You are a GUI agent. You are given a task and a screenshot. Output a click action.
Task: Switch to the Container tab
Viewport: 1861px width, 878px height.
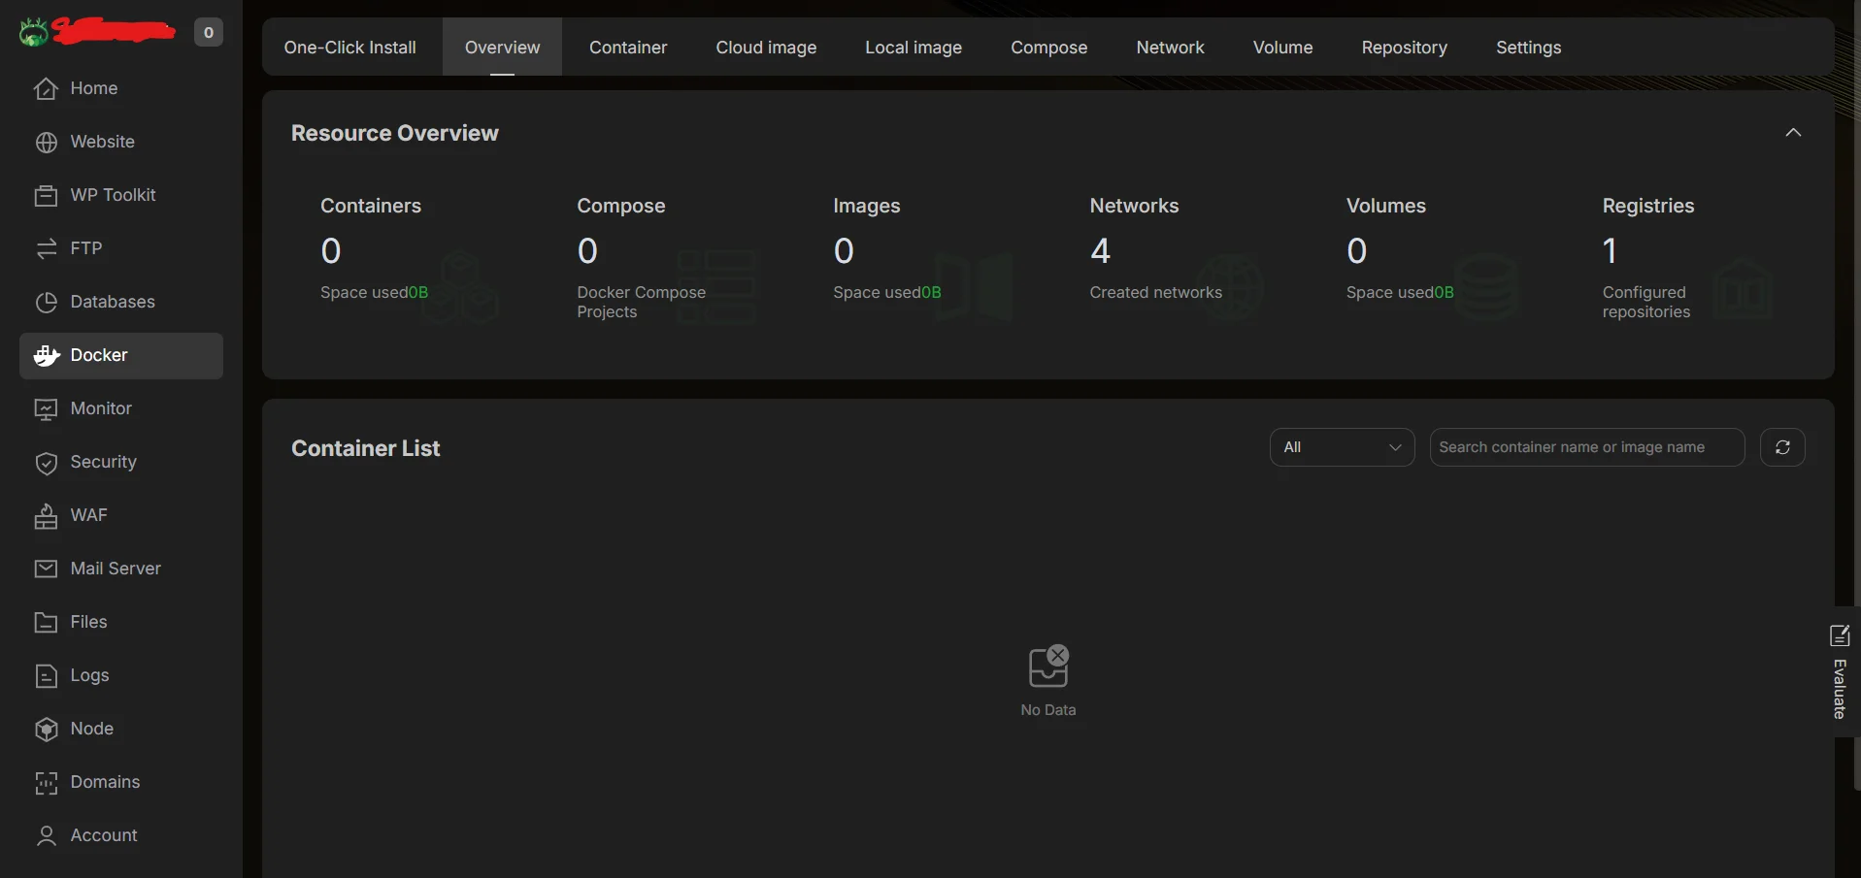pos(628,48)
